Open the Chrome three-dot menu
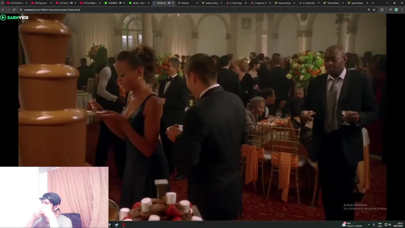 pyautogui.click(x=402, y=10)
